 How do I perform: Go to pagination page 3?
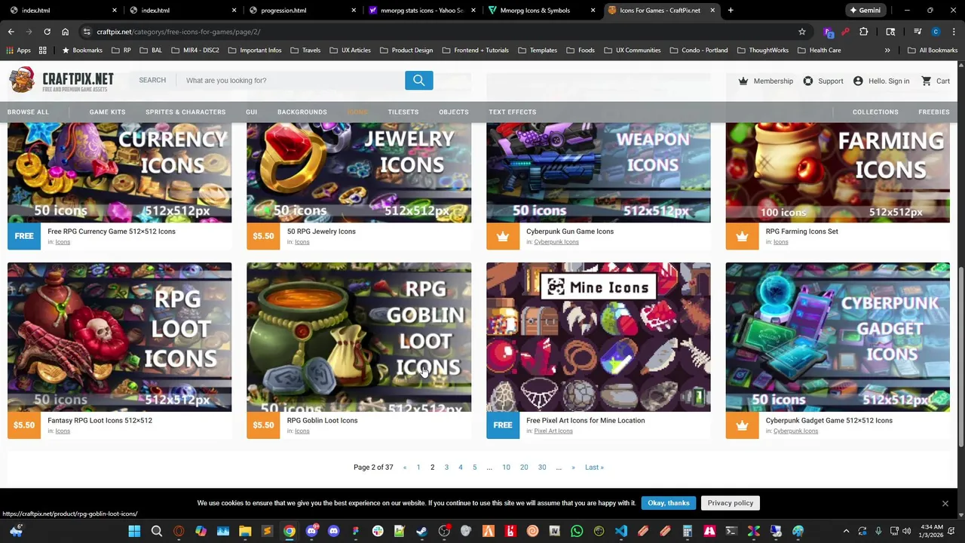[x=446, y=468]
